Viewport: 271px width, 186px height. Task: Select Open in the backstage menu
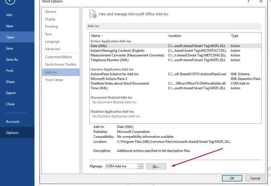(17, 37)
